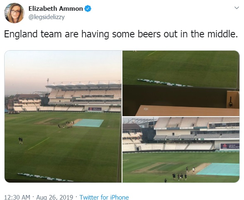Click the wooden desk in top-right photo
The image size is (244, 200).
(188, 111)
